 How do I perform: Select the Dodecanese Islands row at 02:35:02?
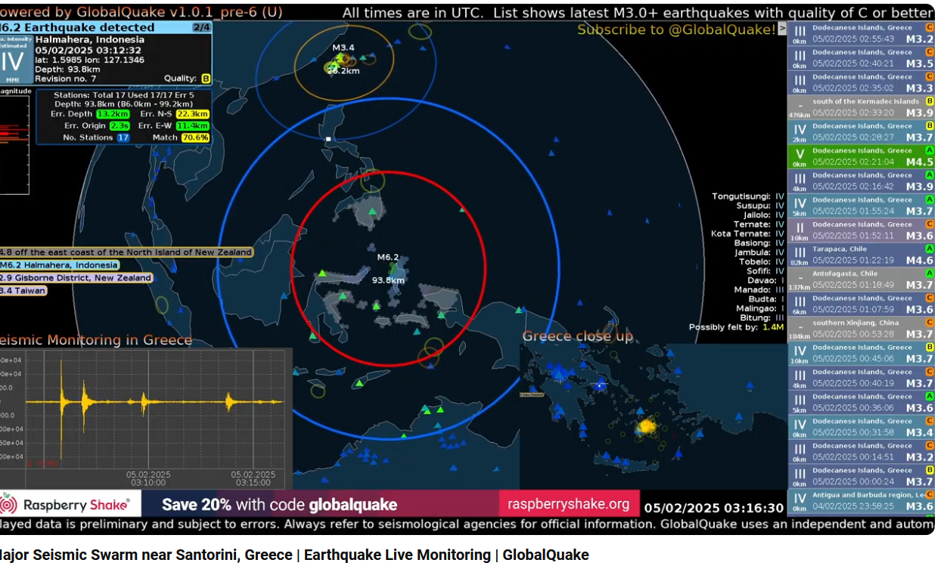(x=862, y=82)
